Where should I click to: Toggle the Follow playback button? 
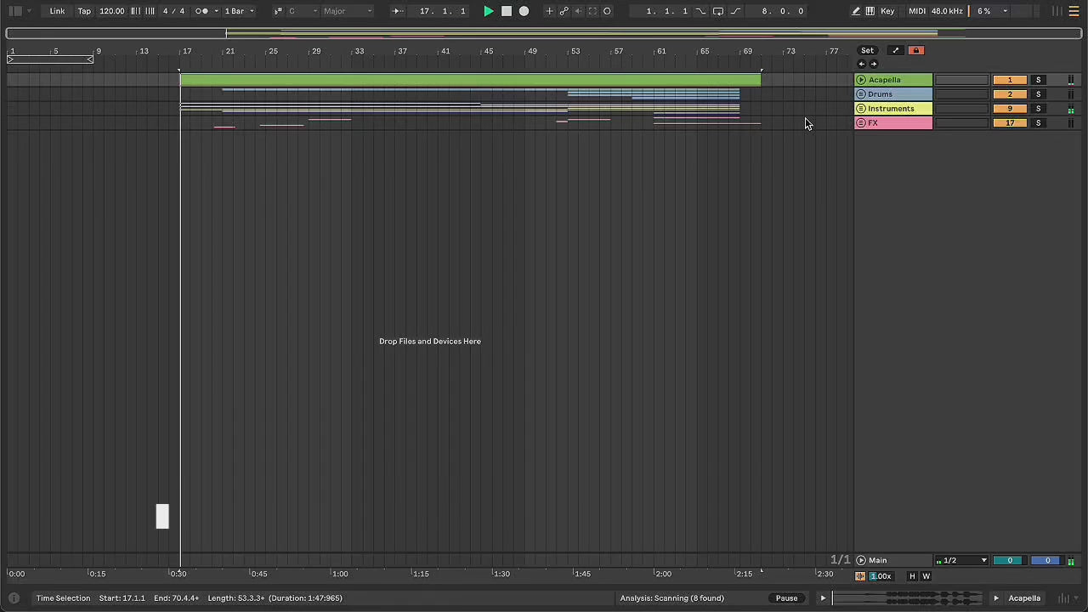click(396, 11)
